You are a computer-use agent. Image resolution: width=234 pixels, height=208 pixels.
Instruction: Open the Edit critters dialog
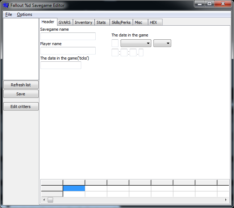coord(21,107)
